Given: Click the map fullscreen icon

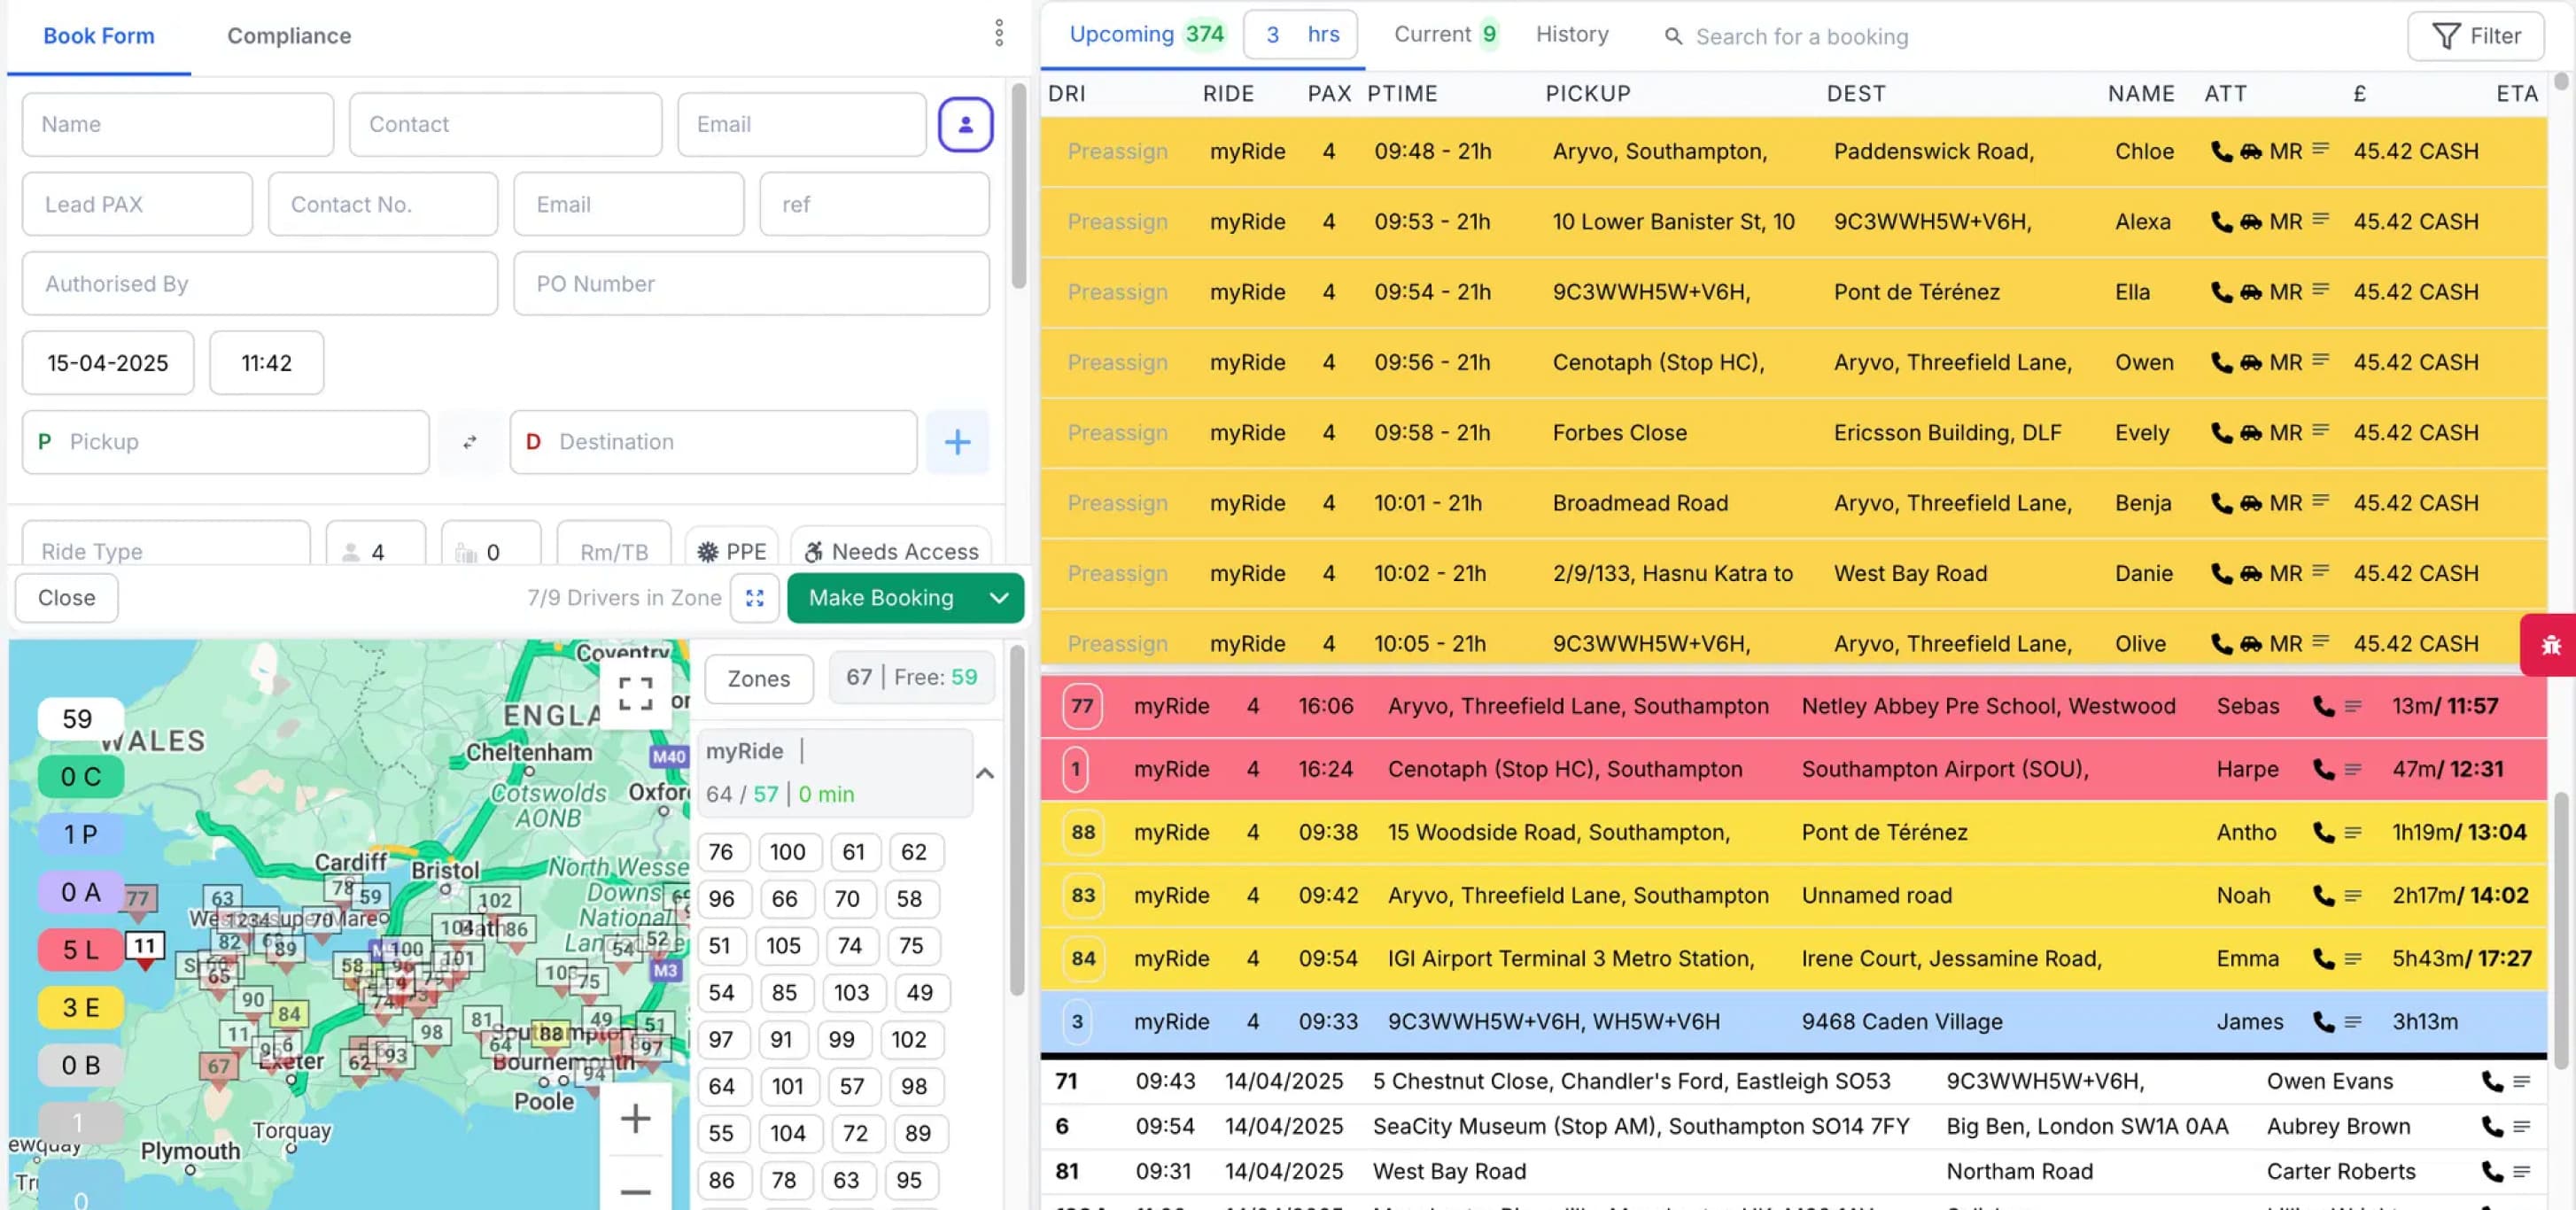Looking at the screenshot, I should pos(635,693).
